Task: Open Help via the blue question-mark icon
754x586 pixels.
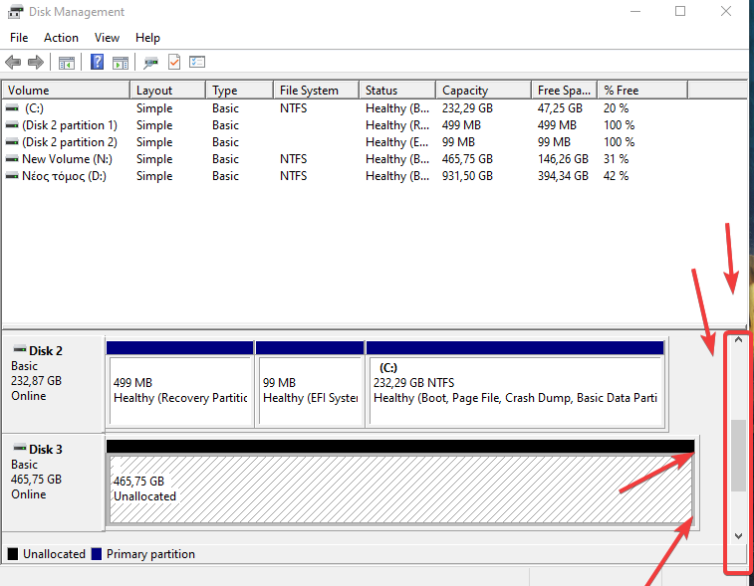Action: pos(97,62)
